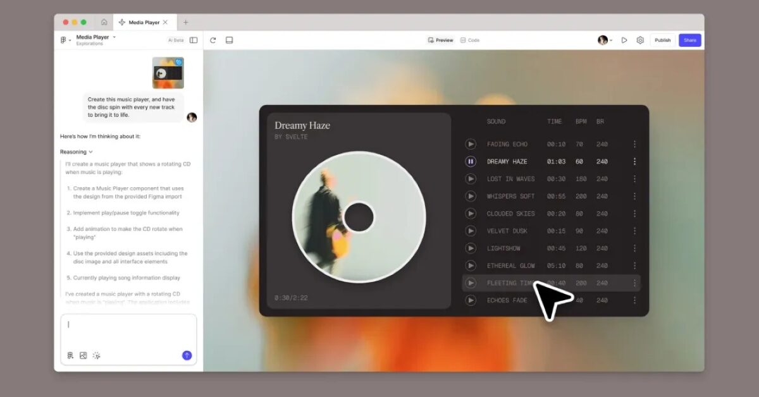
Task: Open the Figma main menu icon
Action: [63, 39]
